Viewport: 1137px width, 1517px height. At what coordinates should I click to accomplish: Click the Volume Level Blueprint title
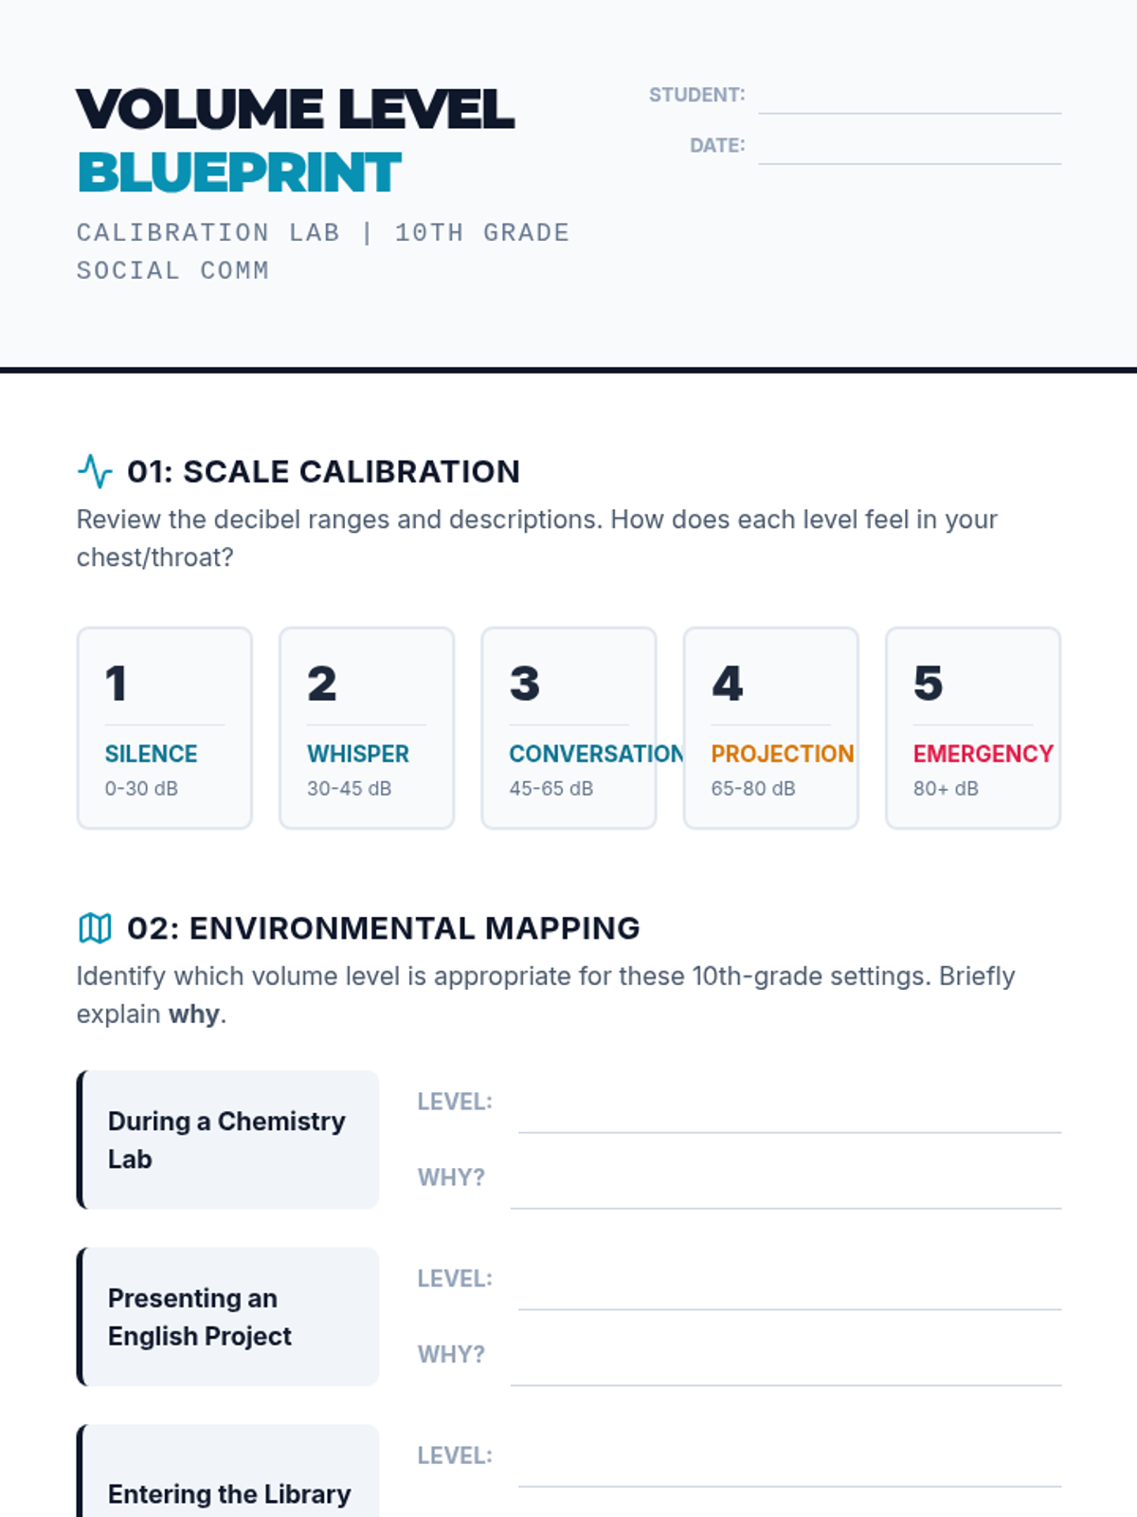pyautogui.click(x=296, y=140)
